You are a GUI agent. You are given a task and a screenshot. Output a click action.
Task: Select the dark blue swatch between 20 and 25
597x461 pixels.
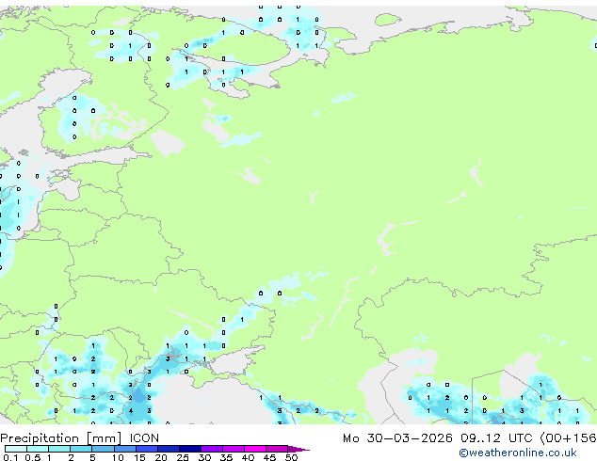pyautogui.click(x=169, y=449)
